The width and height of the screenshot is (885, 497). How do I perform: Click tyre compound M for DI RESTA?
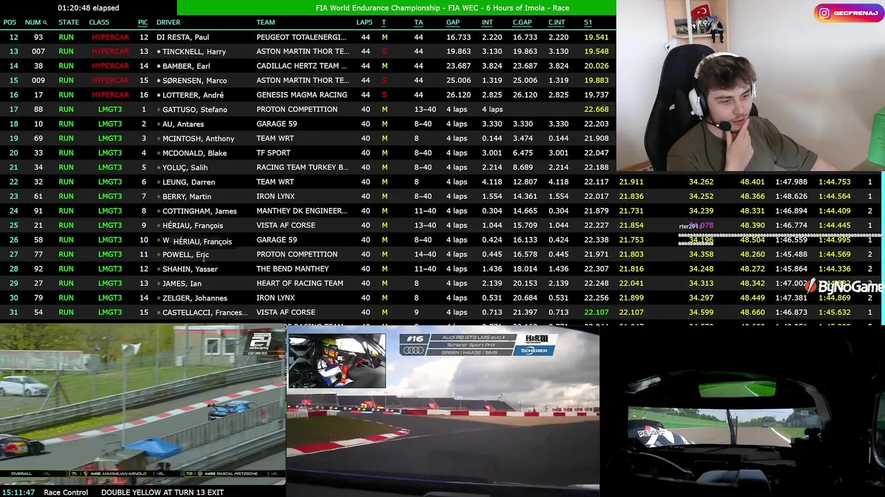tap(384, 37)
